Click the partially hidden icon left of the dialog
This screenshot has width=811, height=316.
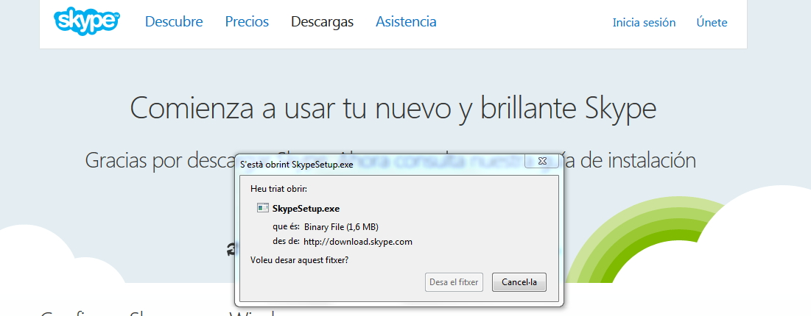(x=231, y=249)
